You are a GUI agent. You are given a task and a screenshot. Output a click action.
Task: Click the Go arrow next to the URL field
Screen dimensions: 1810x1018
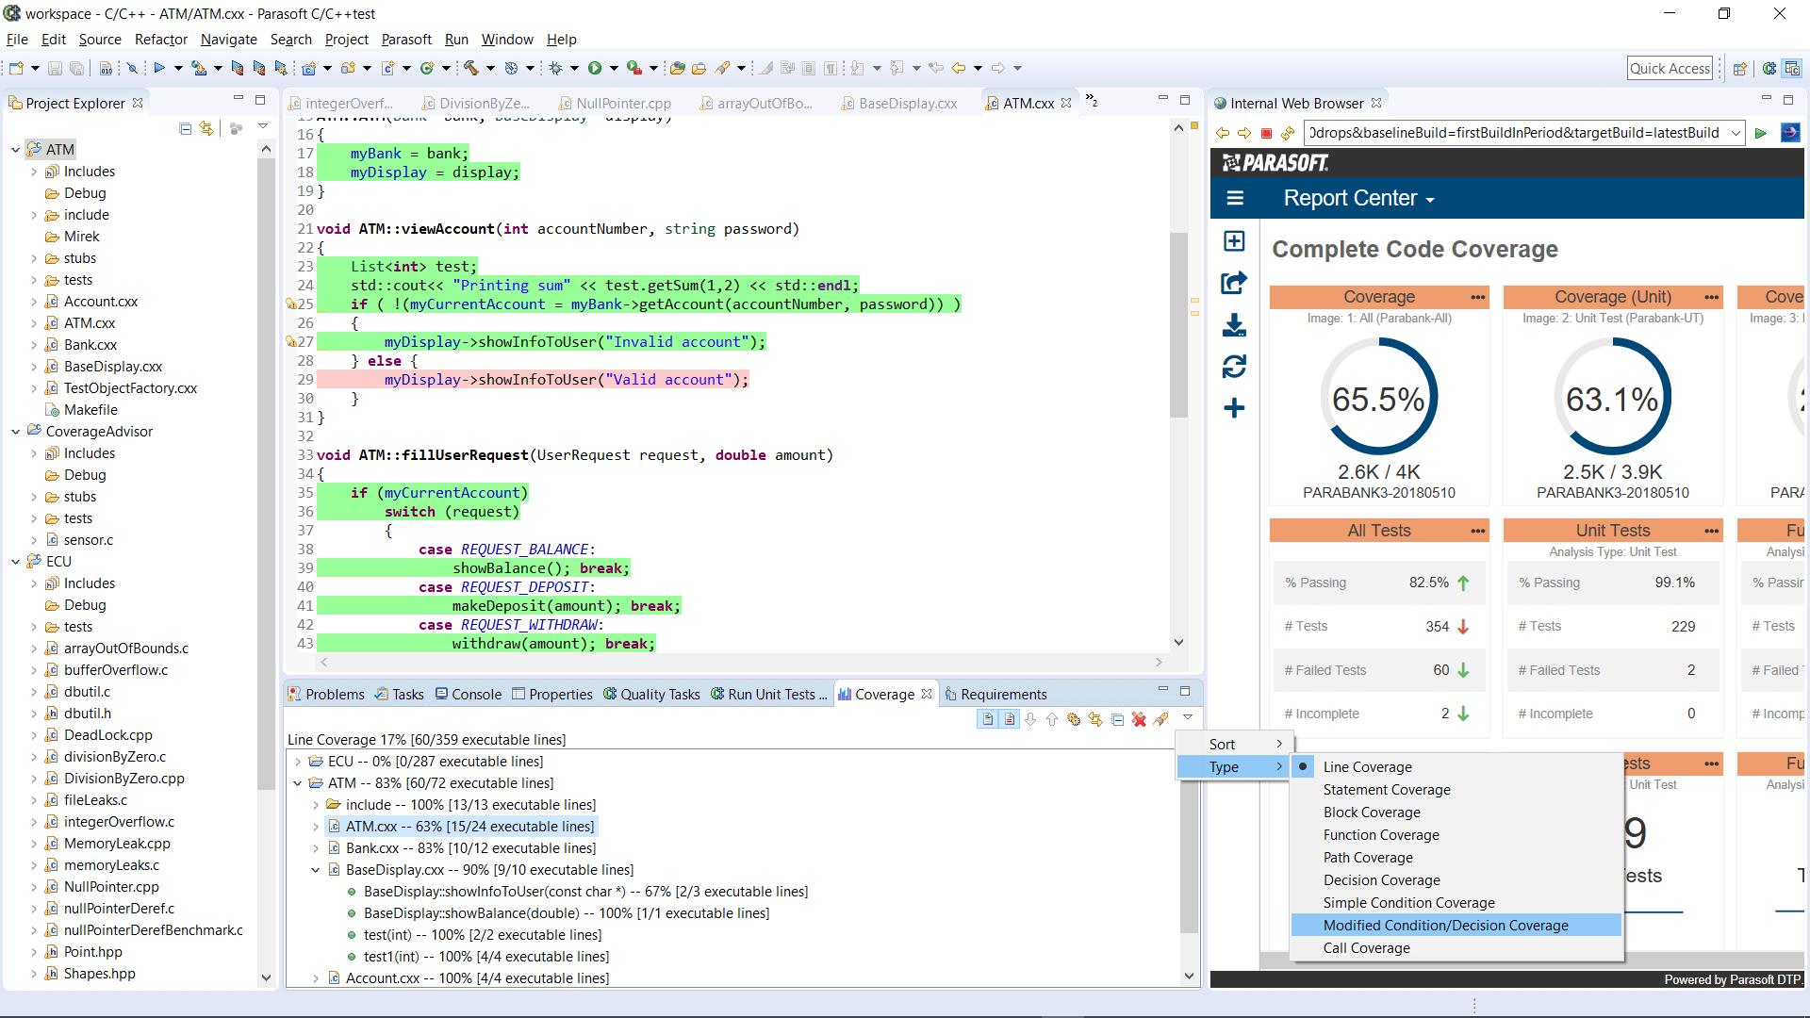click(1760, 133)
